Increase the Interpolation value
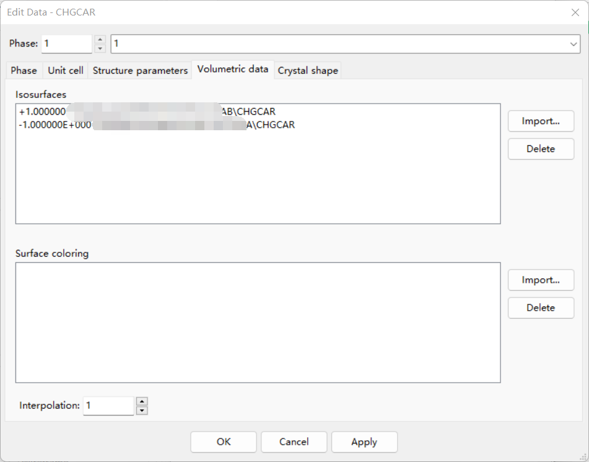This screenshot has height=462, width=589. pos(142,401)
